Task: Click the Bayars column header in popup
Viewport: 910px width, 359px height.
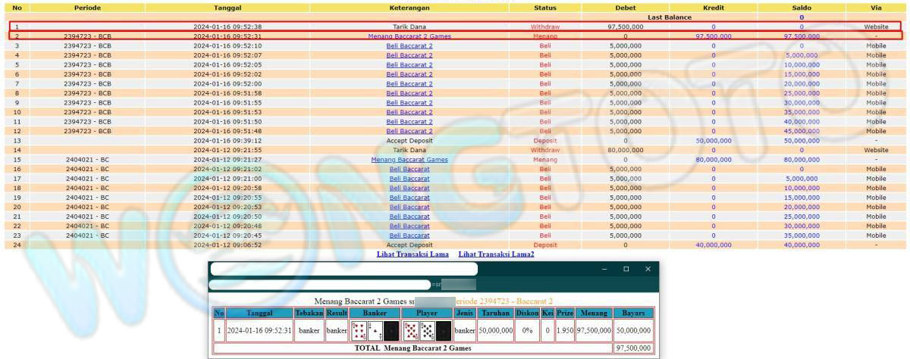Action: point(633,313)
